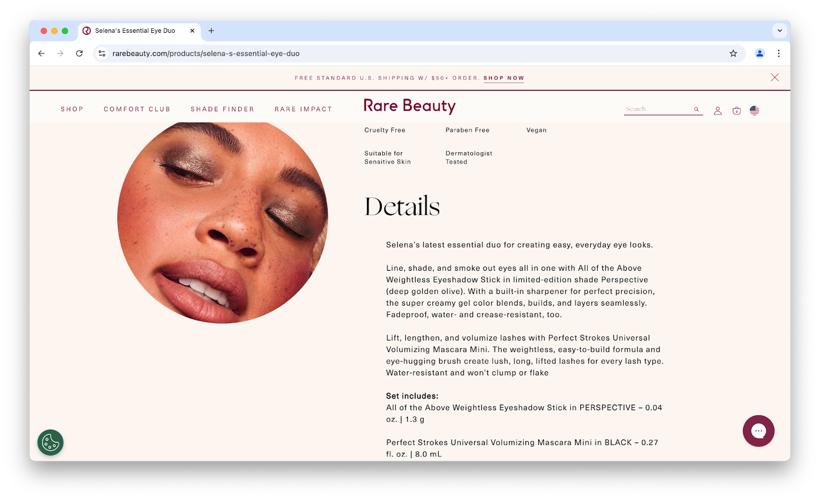The width and height of the screenshot is (820, 500).
Task: Expand the tab search dropdown
Action: 780,31
